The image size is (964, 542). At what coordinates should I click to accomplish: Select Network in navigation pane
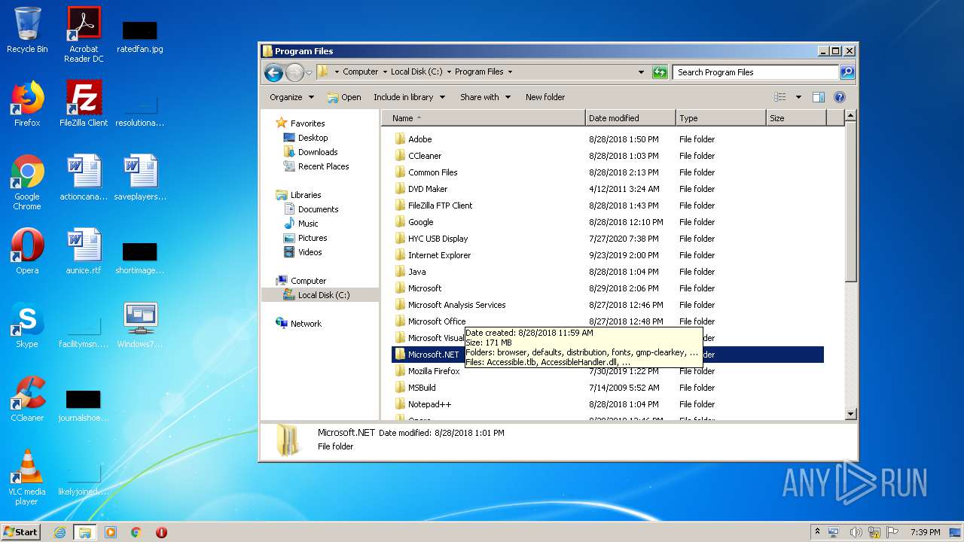(306, 324)
